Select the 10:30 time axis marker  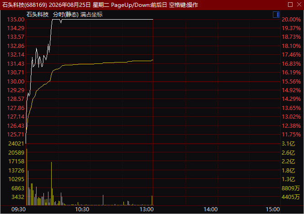[x=82, y=209]
